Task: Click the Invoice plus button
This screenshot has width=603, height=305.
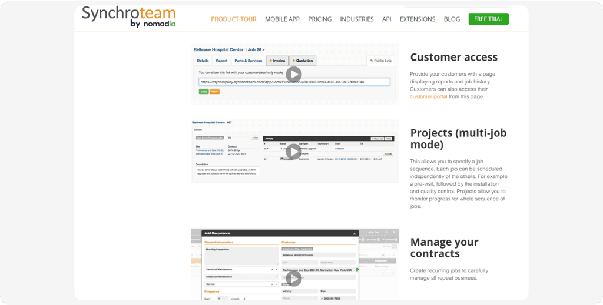Action: 277,61
